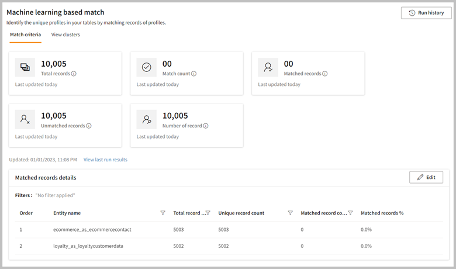Show info tooltip for Total records
Image resolution: width=456 pixels, height=269 pixels.
(74, 74)
